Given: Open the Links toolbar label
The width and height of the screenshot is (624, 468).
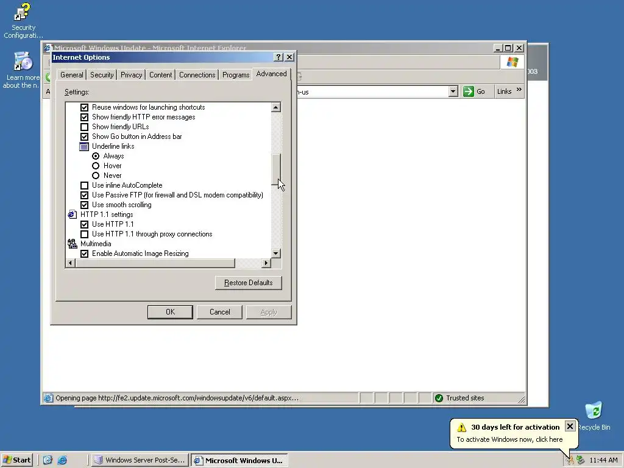Looking at the screenshot, I should click(x=504, y=91).
